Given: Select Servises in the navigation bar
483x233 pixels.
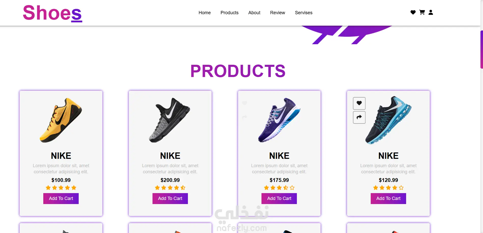Looking at the screenshot, I should click(303, 13).
